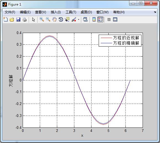
Task: Click the New Figure icon
Action: click(6, 19)
